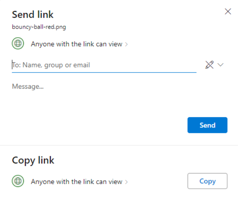Click the globe icon under Send link
Screen dimensions: 238x210
18,43
